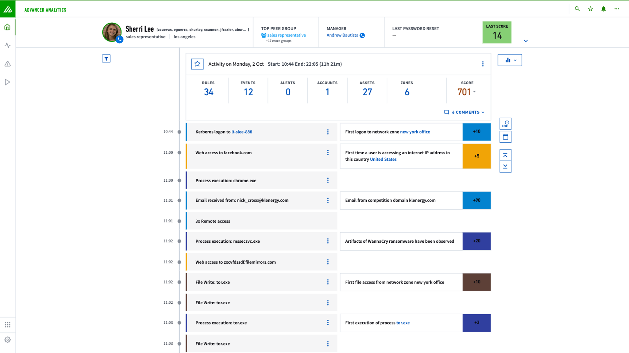
Task: Open session three-dot menu near activity header
Action: 483,64
